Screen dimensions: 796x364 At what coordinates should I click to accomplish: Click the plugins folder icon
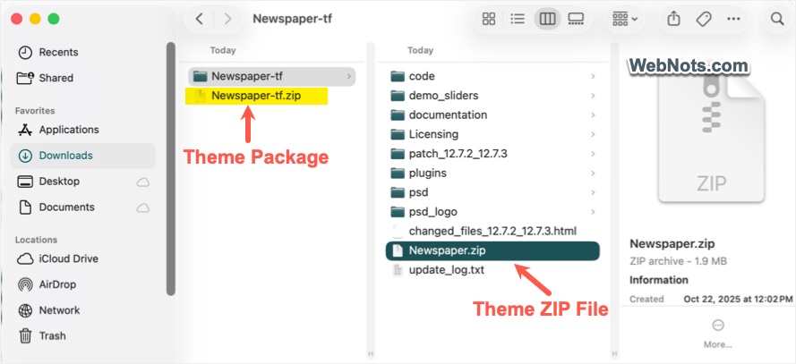tap(398, 173)
